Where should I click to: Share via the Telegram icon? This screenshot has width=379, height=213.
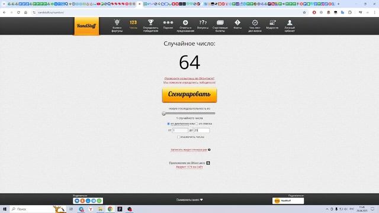point(94,201)
